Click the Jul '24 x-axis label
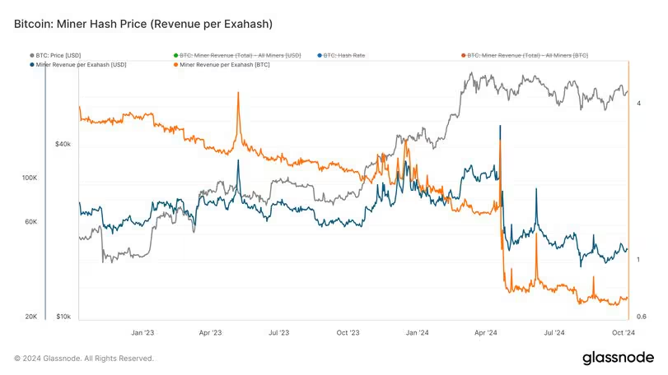The image size is (668, 375). pyautogui.click(x=554, y=332)
